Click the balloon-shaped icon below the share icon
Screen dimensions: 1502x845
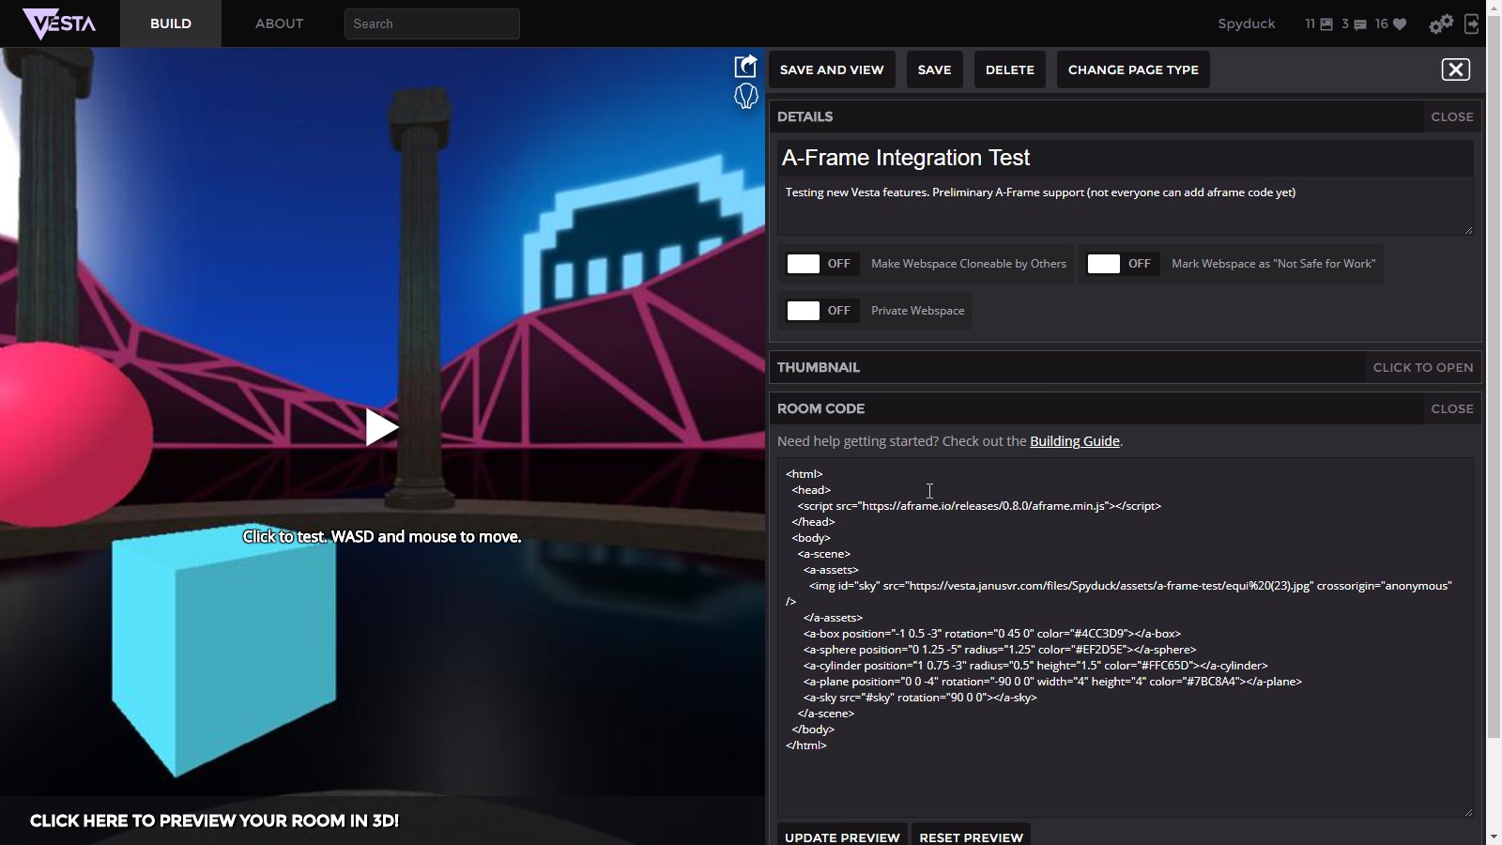(x=745, y=96)
